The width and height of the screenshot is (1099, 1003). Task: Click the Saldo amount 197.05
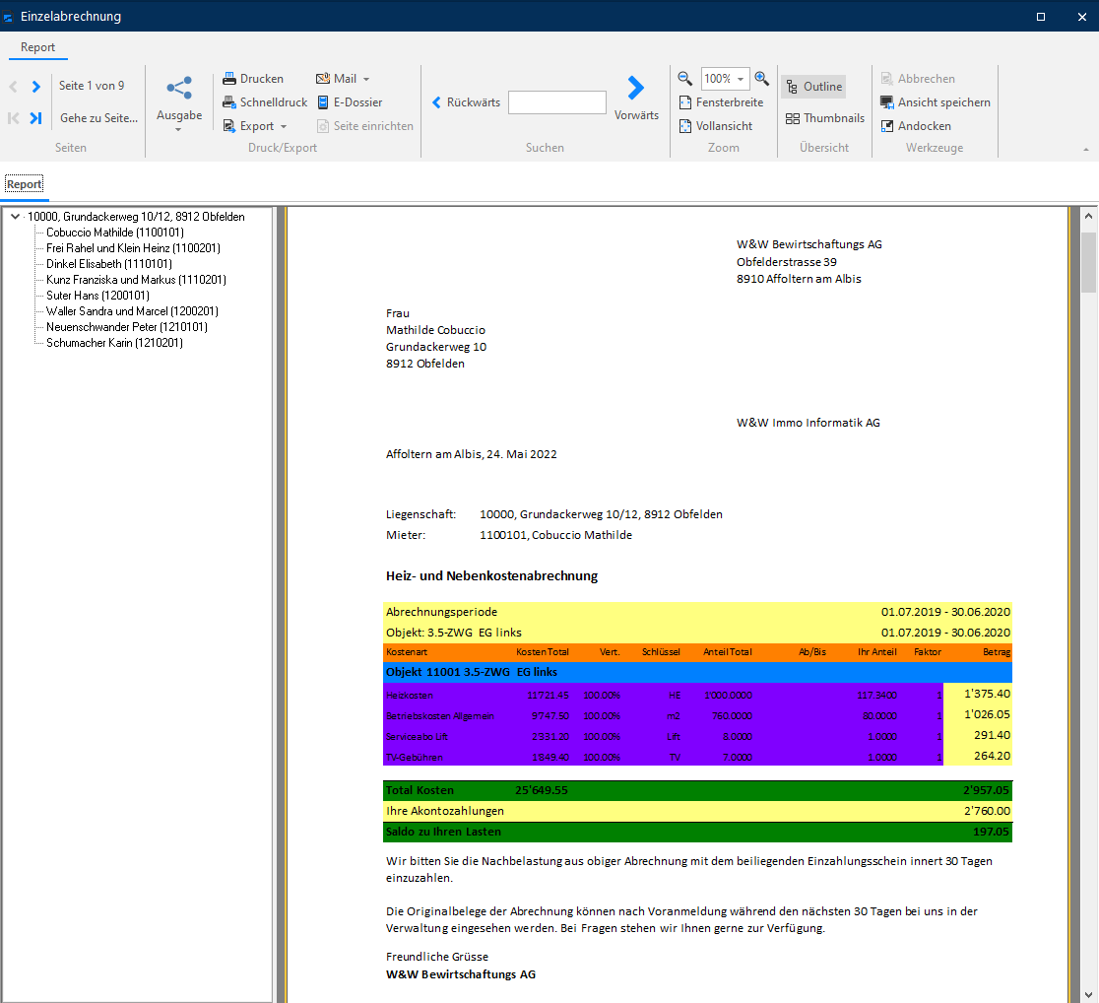991,832
